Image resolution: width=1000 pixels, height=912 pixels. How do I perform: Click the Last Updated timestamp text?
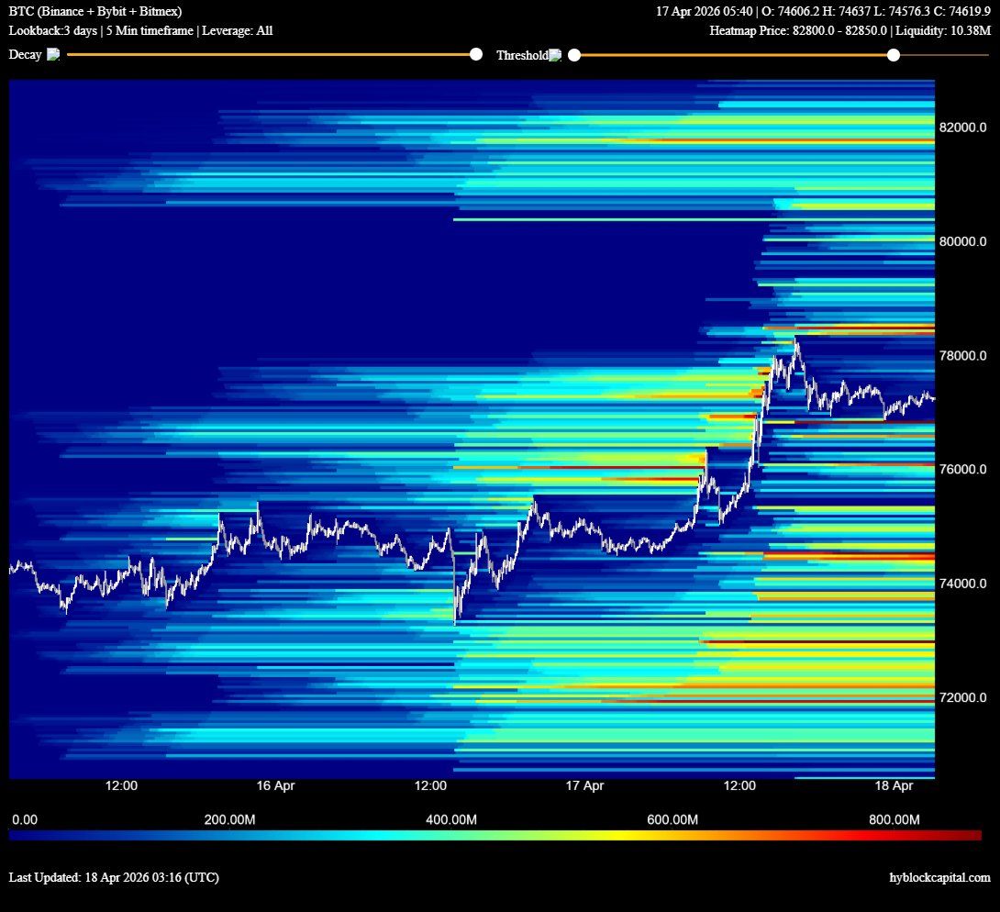114,878
